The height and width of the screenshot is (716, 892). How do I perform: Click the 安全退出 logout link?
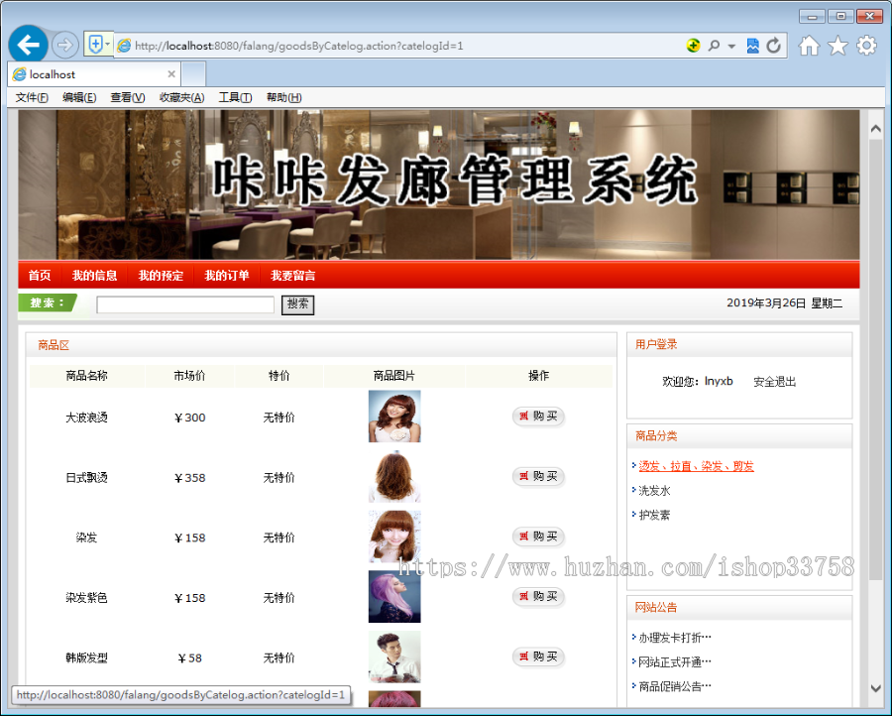pyautogui.click(x=774, y=381)
